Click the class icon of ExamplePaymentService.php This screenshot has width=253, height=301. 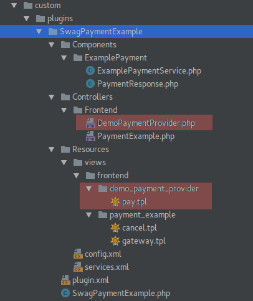(x=90, y=71)
